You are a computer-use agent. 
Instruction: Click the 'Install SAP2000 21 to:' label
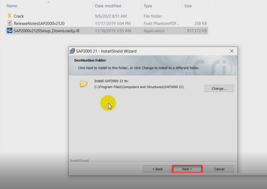tap(111, 81)
